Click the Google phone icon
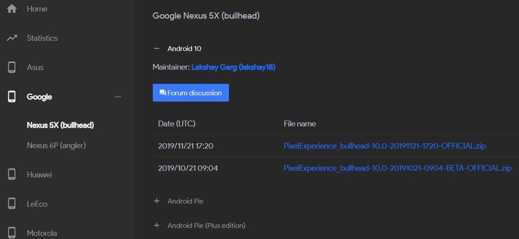Screen dimensions: 519x239 point(12,97)
